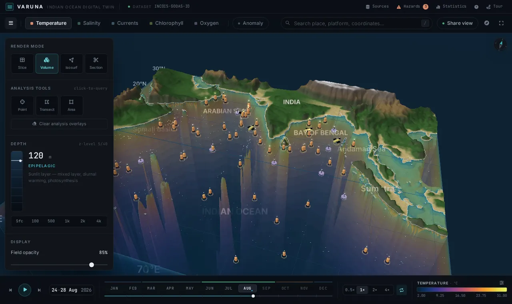Select OCT on the timeline
512x304 pixels.
[285, 288]
